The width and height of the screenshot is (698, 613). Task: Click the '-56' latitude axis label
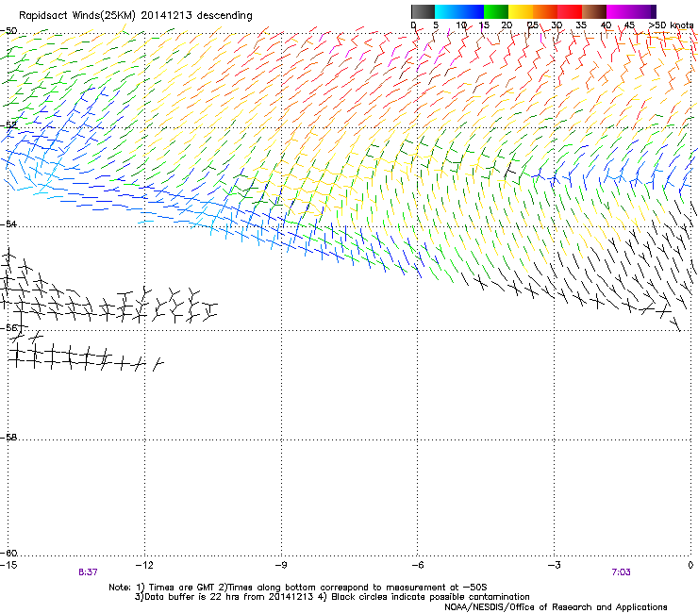pos(8,327)
